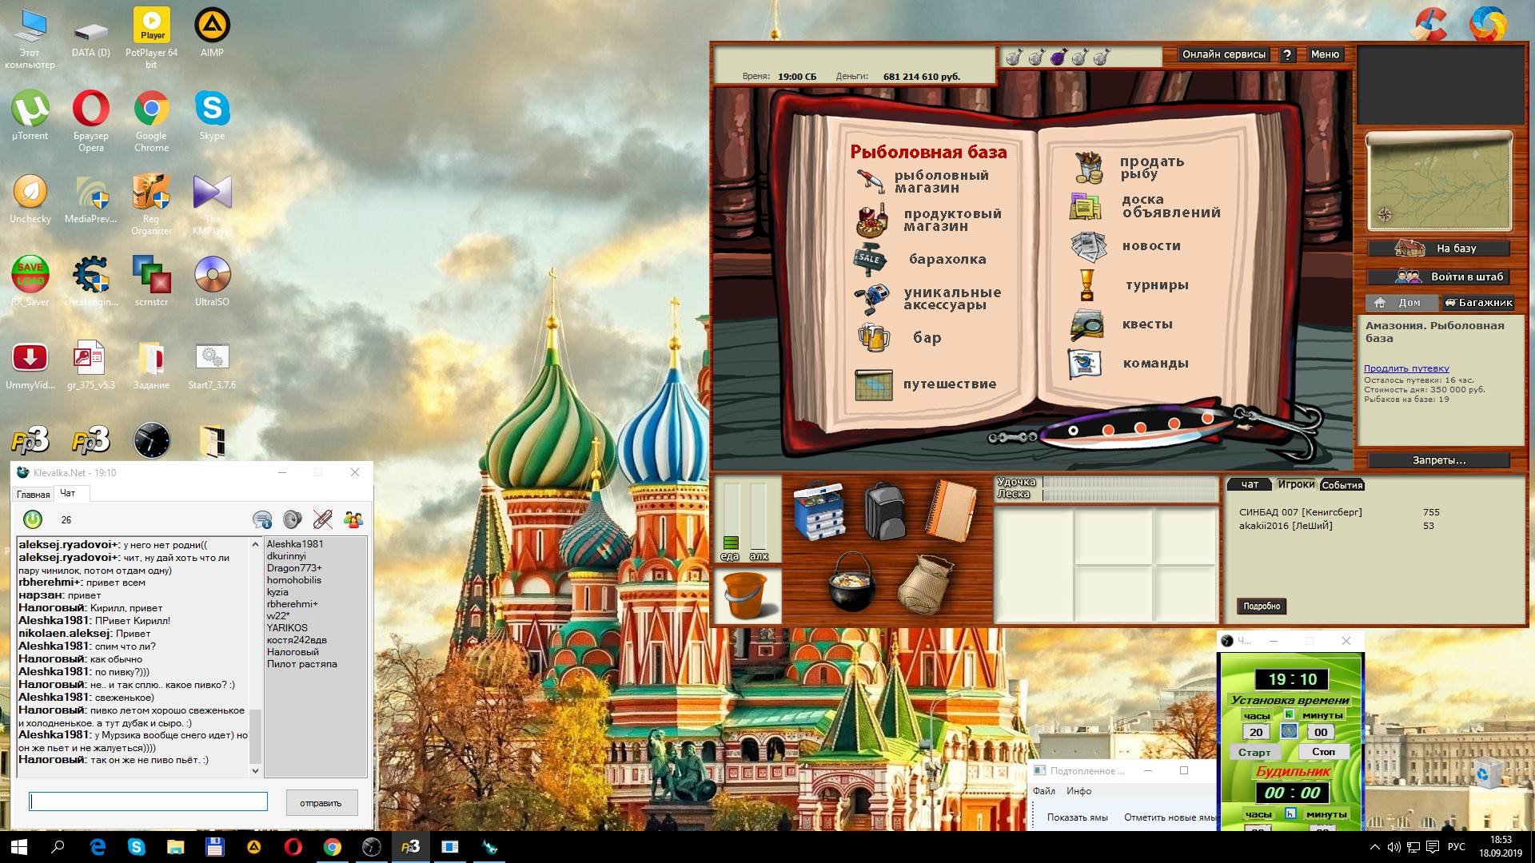1535x863 pixels.
Task: Click the chat message input field
Action: click(x=149, y=801)
